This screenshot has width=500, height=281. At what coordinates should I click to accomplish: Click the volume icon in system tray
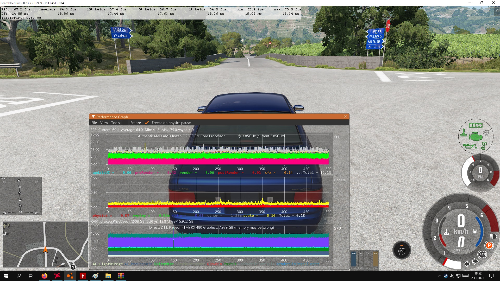452,276
